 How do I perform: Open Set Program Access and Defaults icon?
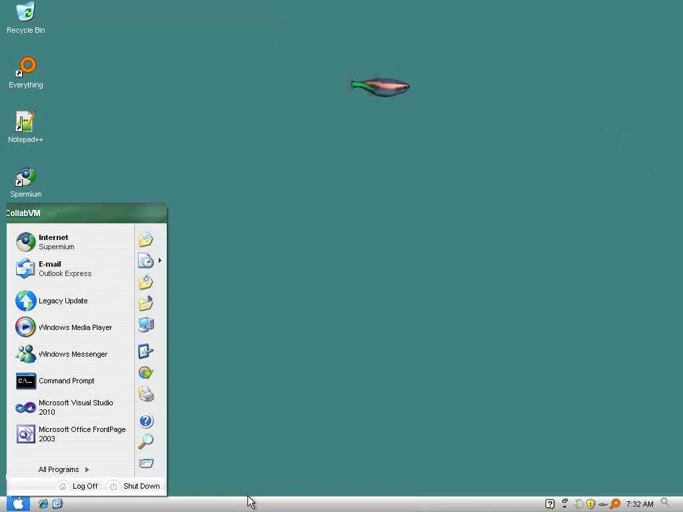coord(146,373)
